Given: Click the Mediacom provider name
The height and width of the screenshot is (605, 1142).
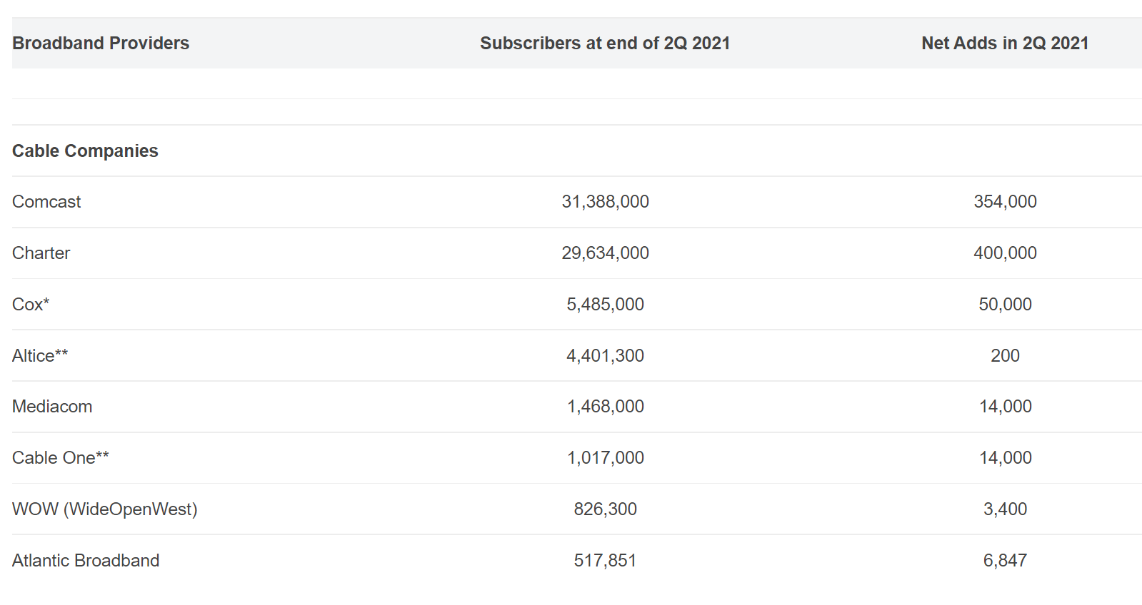Looking at the screenshot, I should (52, 407).
